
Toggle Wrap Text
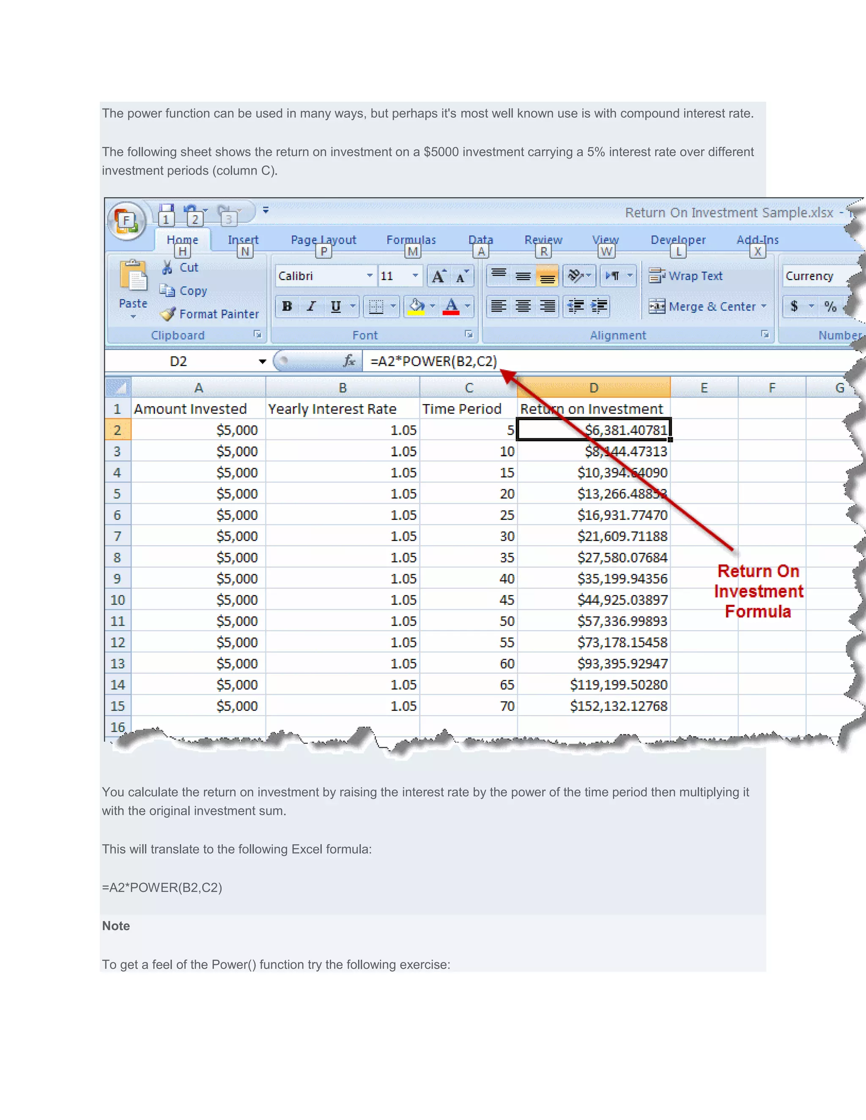[x=685, y=276]
